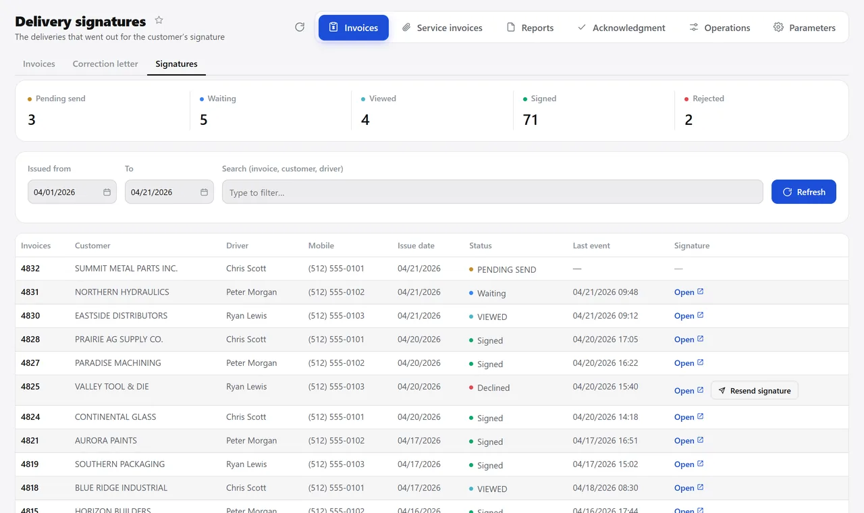This screenshot has width=864, height=513.
Task: Focus the search filter input
Action: [x=493, y=192]
